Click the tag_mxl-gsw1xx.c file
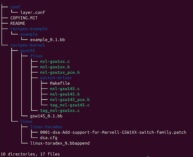 (60, 111)
